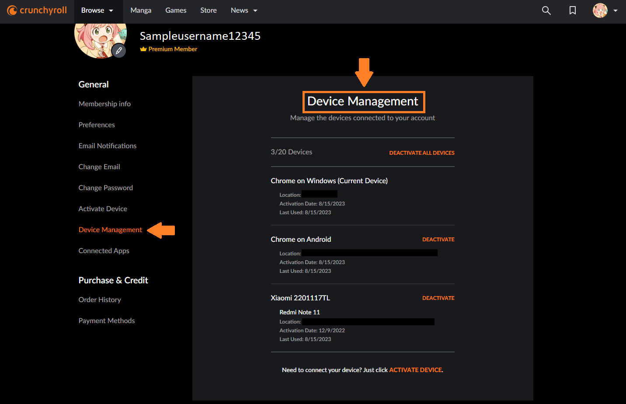
Task: Click the Crunchyroll logo
Action: click(37, 10)
